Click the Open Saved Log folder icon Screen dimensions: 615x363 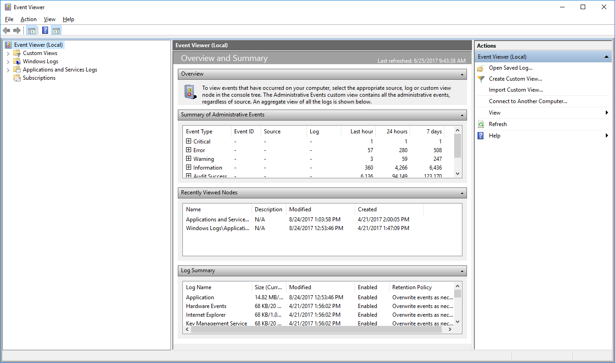coord(481,68)
